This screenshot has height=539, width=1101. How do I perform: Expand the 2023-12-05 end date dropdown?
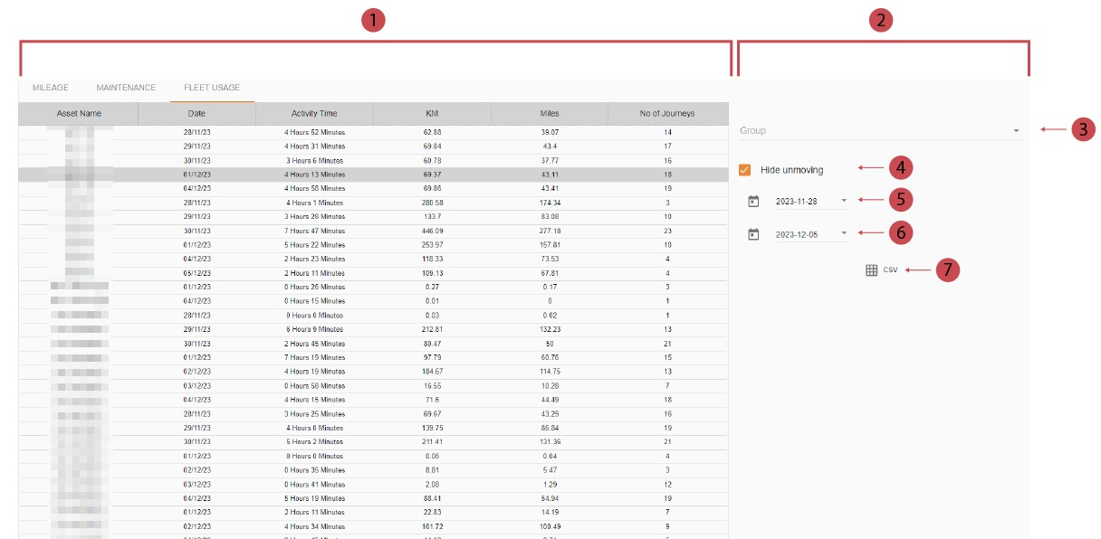click(x=844, y=234)
